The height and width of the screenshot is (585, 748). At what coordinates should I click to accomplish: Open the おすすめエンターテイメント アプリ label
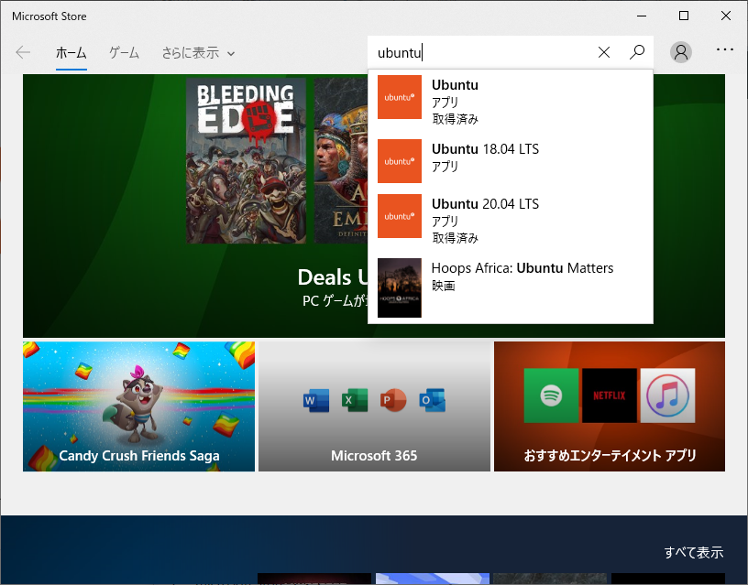click(610, 456)
